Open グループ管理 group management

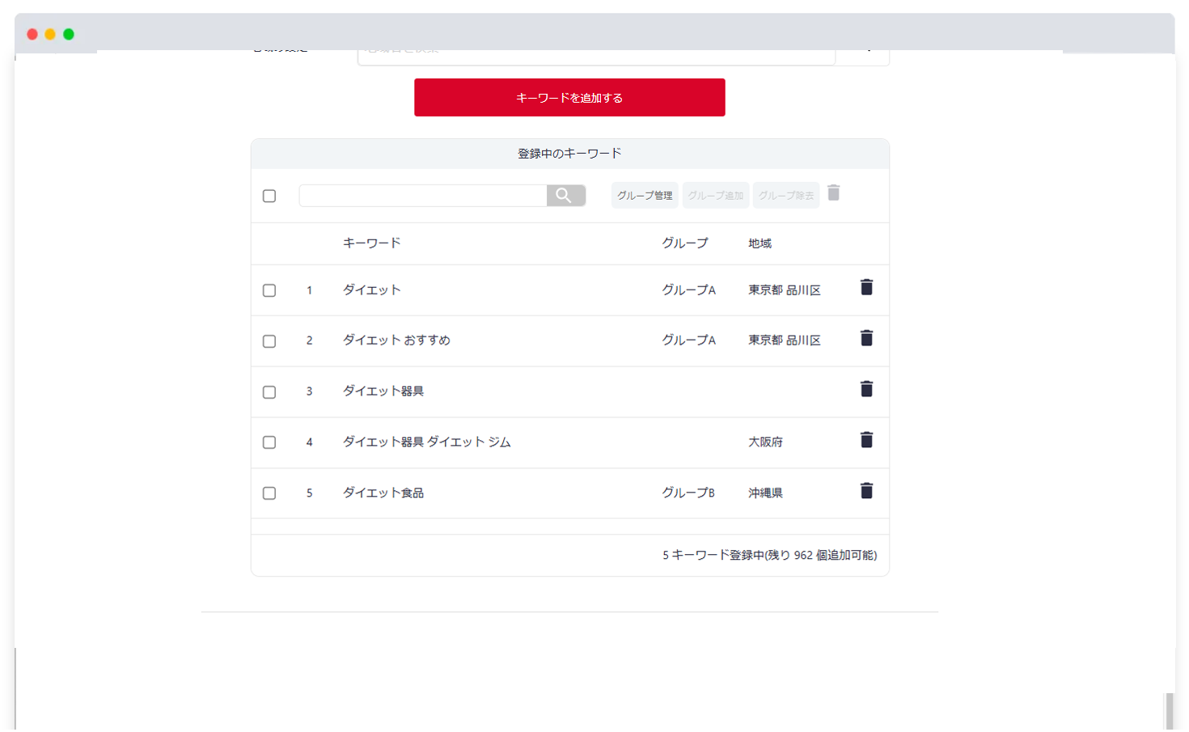644,195
